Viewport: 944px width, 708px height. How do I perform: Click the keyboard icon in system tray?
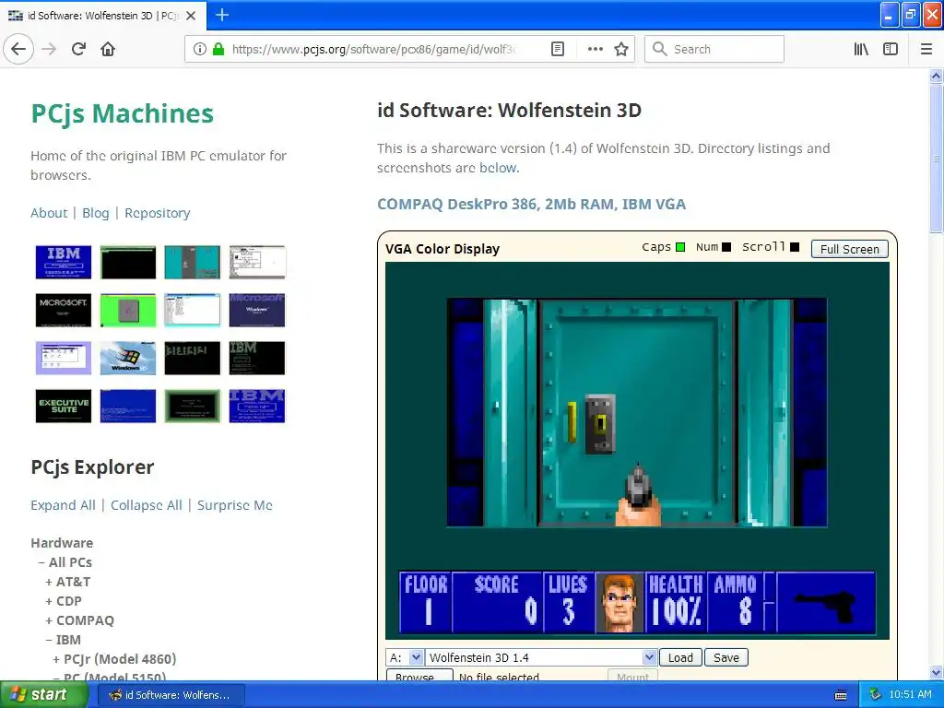coord(841,695)
